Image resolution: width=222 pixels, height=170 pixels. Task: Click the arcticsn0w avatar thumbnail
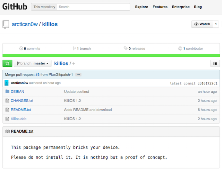pyautogui.click(x=7, y=83)
